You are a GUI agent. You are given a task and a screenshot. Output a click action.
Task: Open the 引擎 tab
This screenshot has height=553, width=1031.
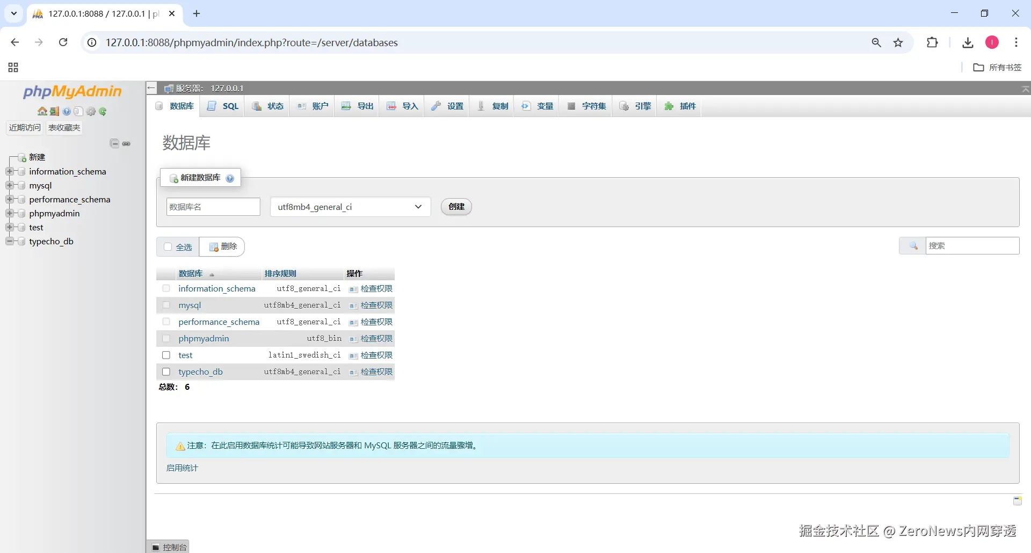(x=635, y=106)
